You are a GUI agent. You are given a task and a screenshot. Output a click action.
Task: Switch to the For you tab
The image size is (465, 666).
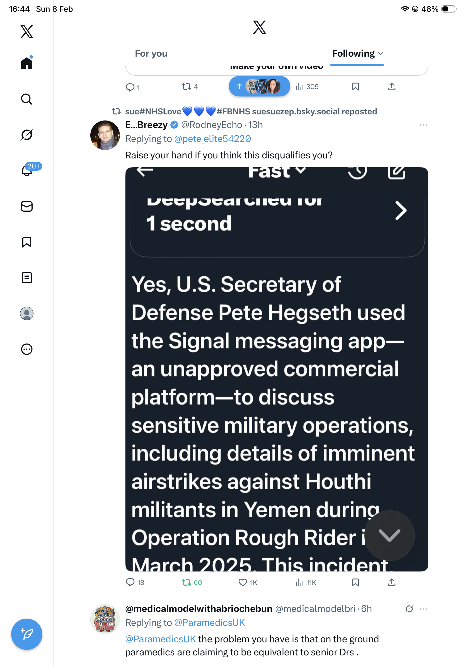tap(151, 54)
